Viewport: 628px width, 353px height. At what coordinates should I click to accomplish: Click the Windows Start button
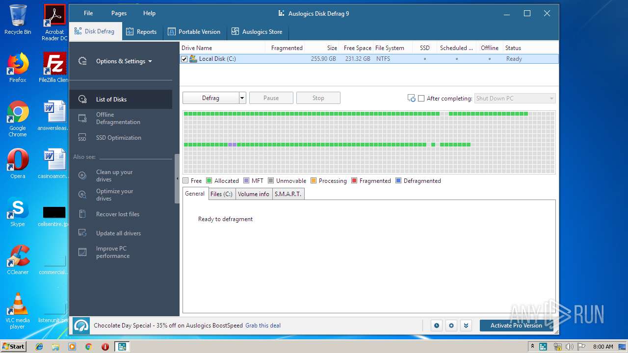(x=13, y=347)
